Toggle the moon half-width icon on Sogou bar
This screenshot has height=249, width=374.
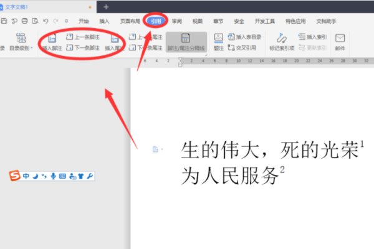(x=36, y=176)
